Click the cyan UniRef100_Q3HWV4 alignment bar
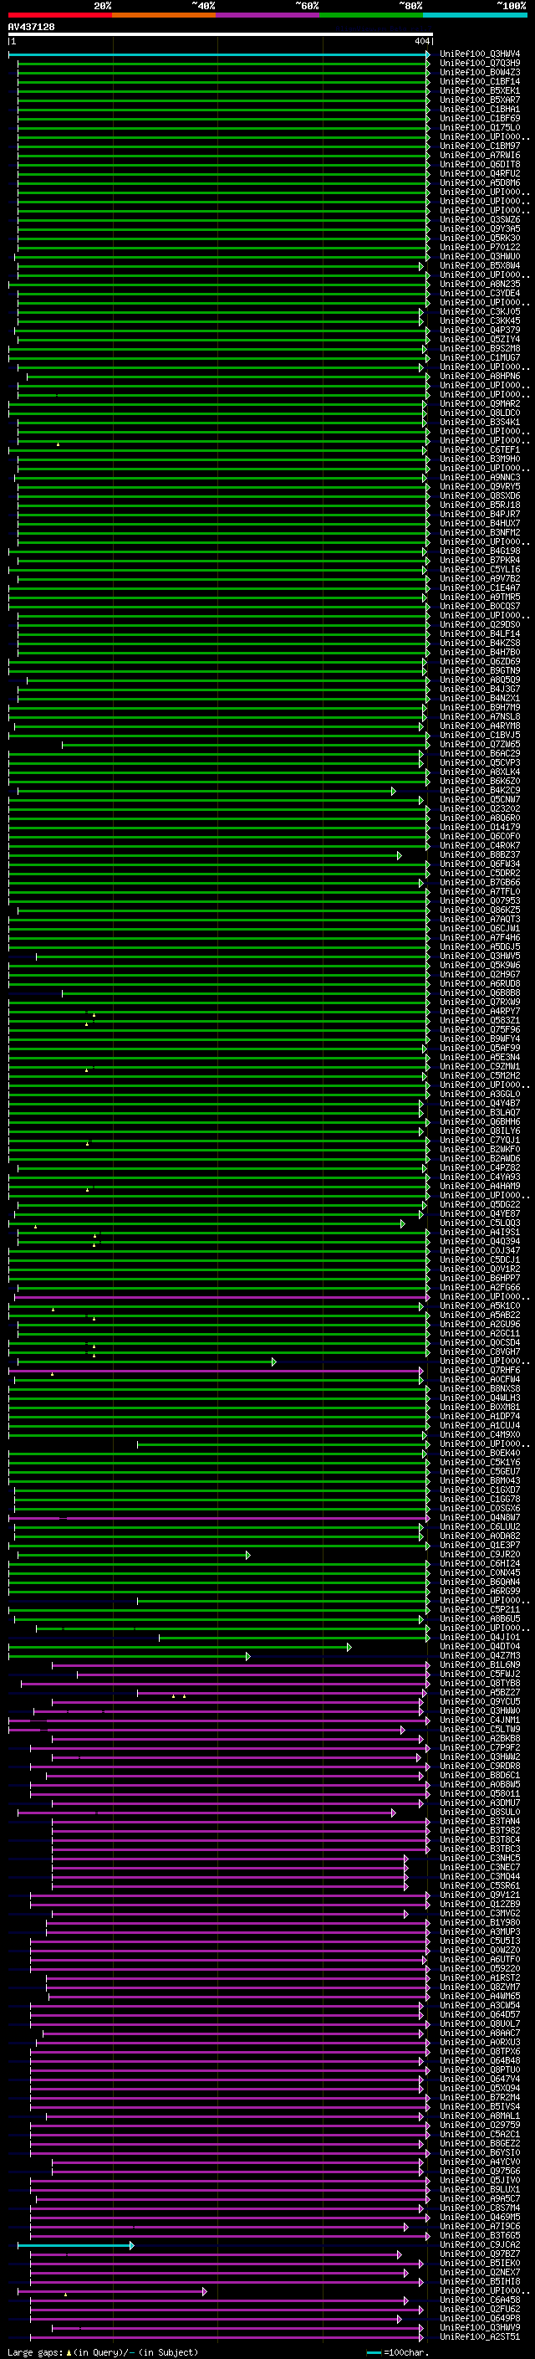This screenshot has width=535, height=2359. (218, 54)
